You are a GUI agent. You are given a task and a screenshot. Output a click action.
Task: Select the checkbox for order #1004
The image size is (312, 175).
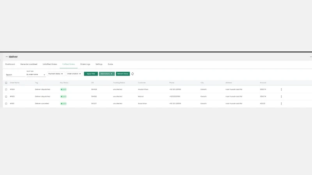point(6,89)
